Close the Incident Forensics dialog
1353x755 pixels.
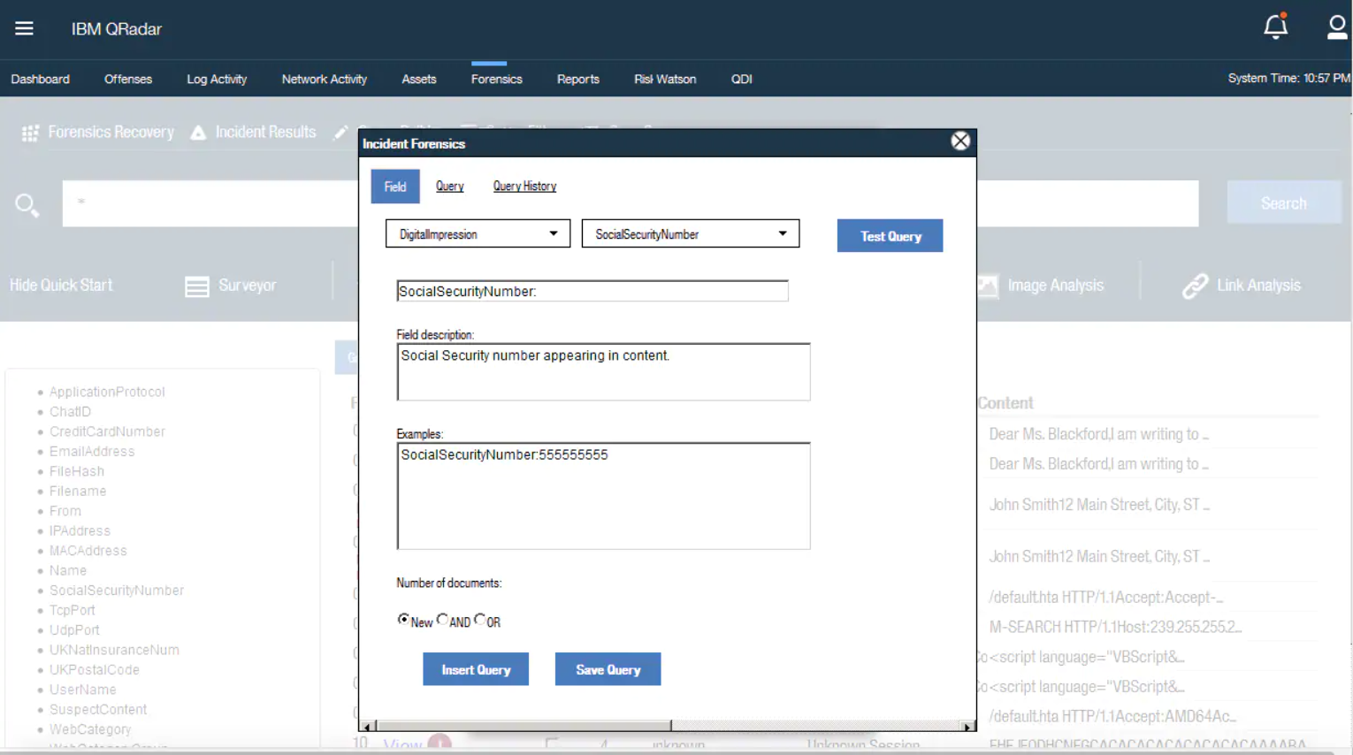click(960, 141)
